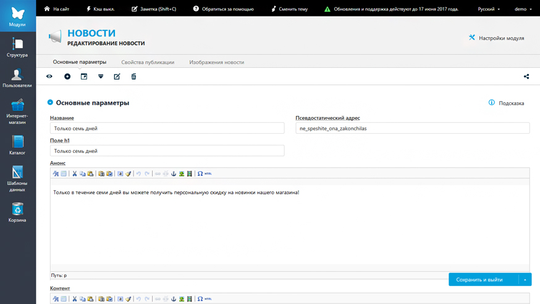Click the Контент field label

[x=60, y=288]
